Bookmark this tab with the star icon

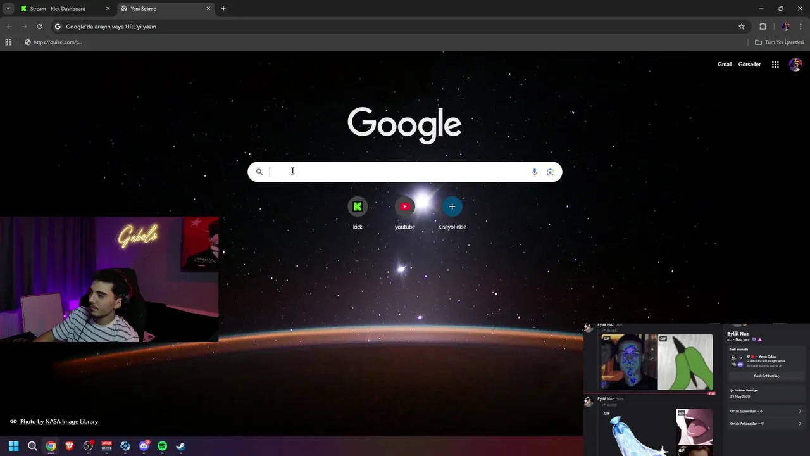pos(742,27)
